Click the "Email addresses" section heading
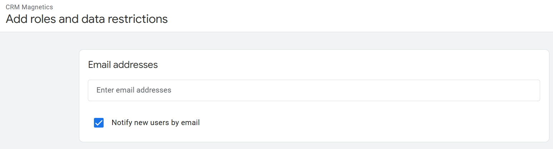 (123, 65)
